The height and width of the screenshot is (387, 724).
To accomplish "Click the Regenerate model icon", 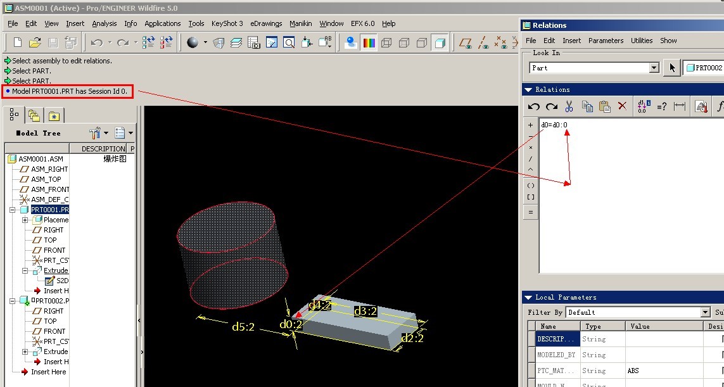I will point(149,42).
